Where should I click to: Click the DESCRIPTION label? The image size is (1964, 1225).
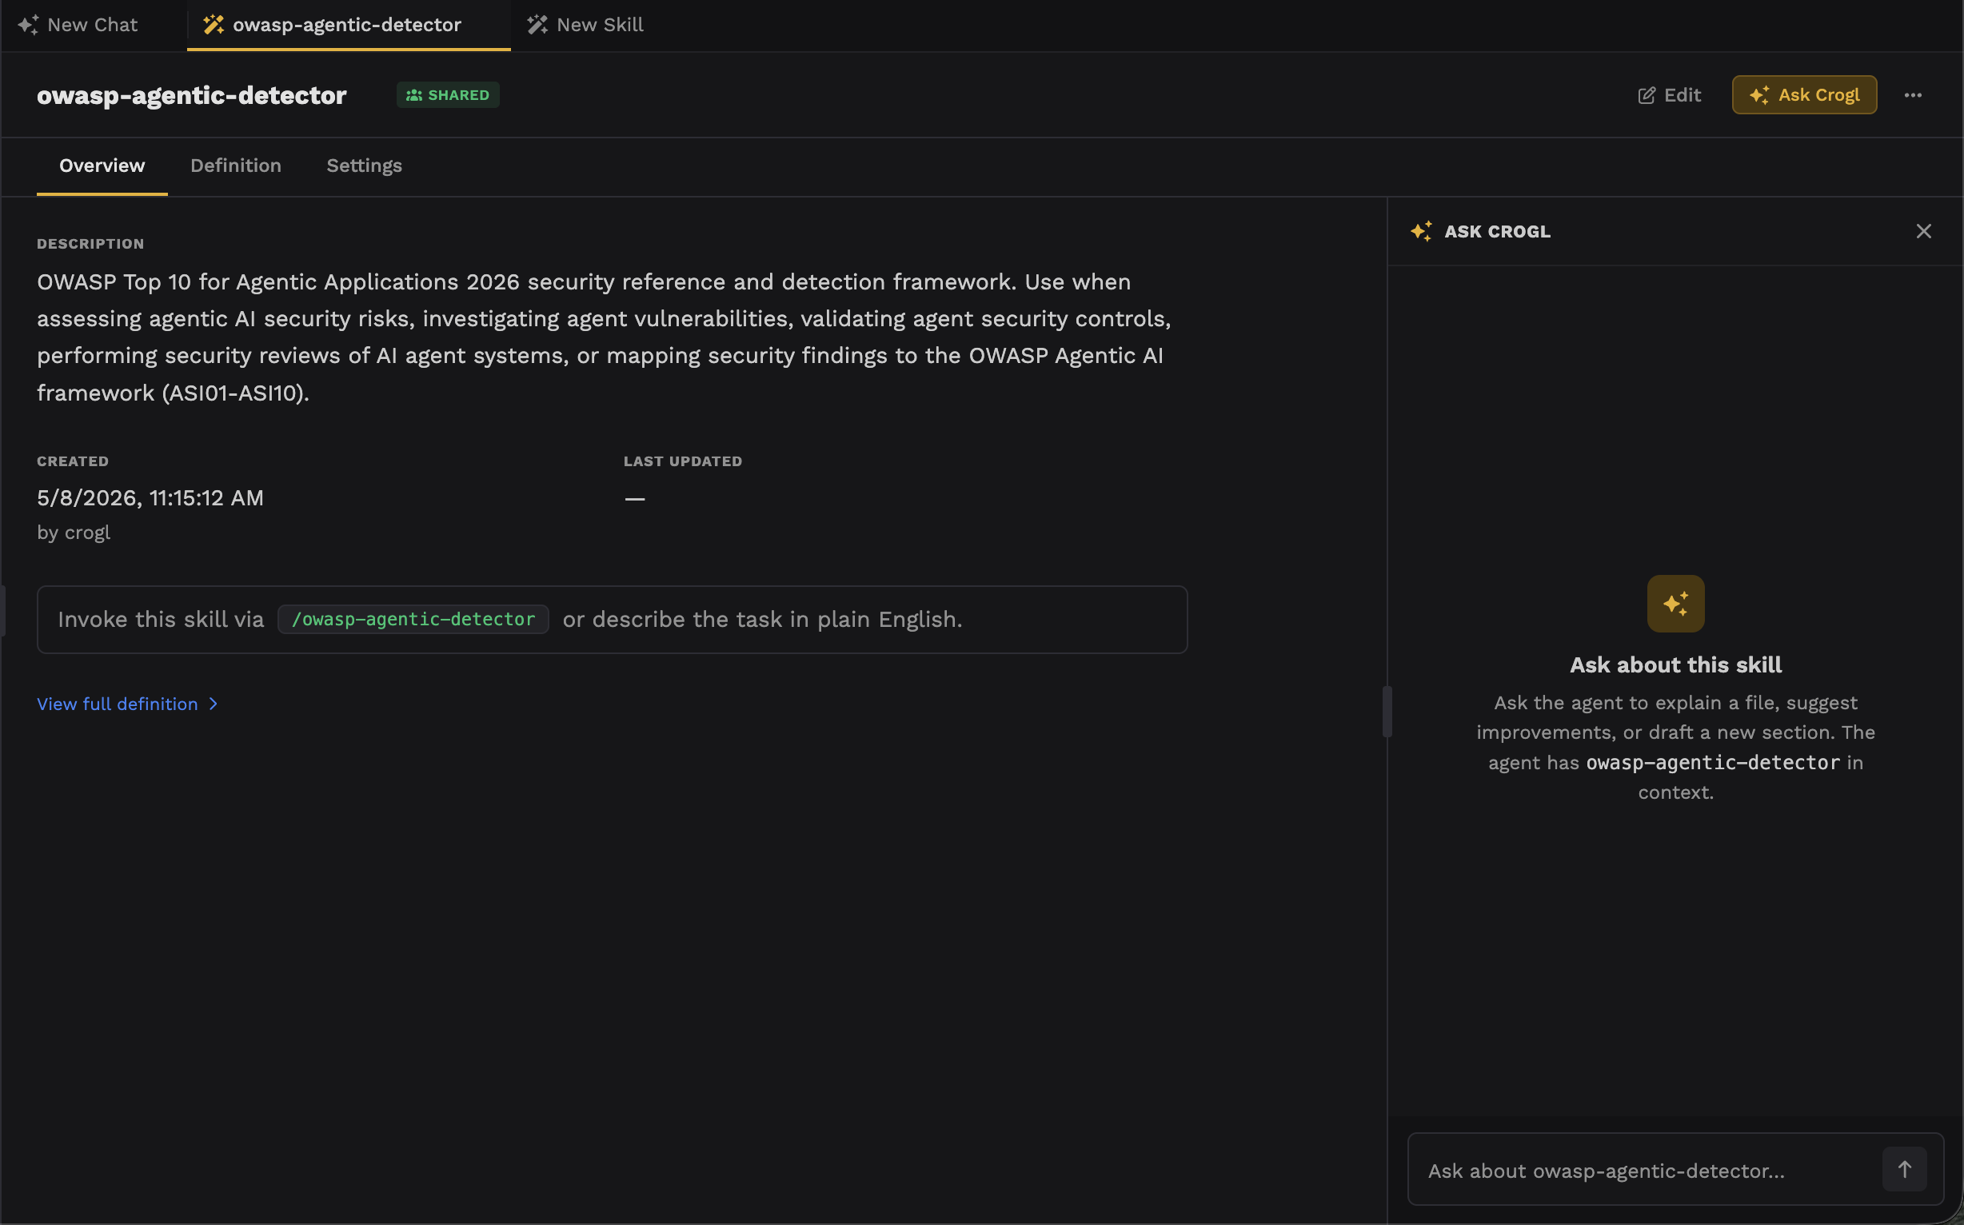pos(90,244)
